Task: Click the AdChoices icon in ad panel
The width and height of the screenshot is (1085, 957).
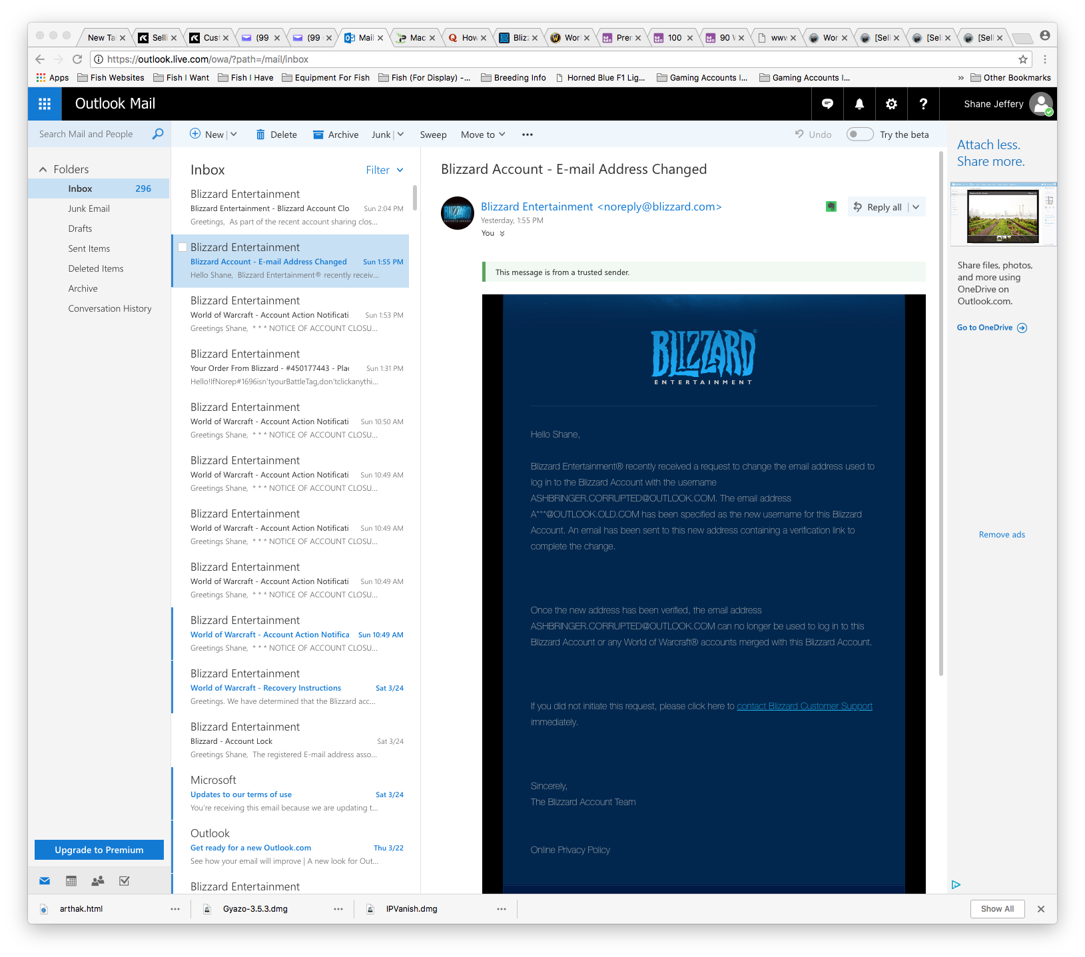Action: [x=956, y=884]
